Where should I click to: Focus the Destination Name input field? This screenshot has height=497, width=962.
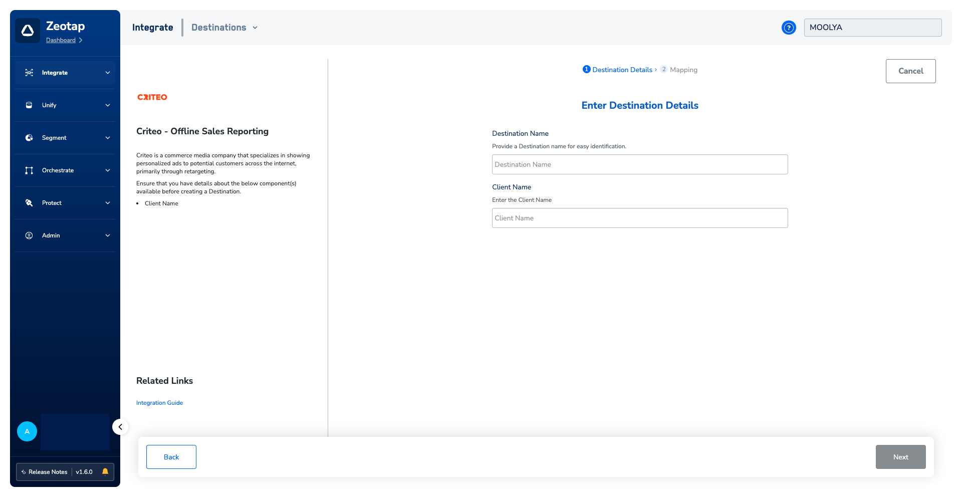coord(640,164)
